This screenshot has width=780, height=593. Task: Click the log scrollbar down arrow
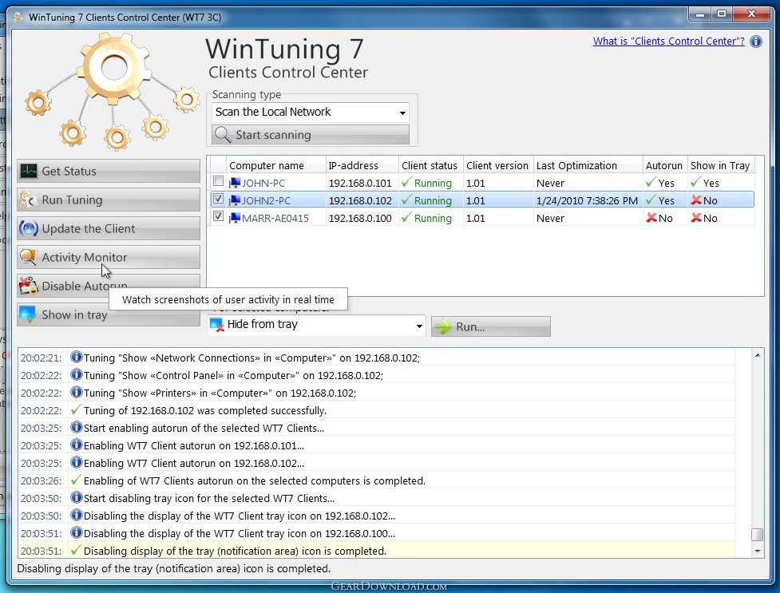[757, 551]
